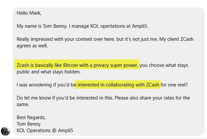Click highlighted "interested in collaborating with ZCash"
This screenshot has width=207, height=139.
118,85
